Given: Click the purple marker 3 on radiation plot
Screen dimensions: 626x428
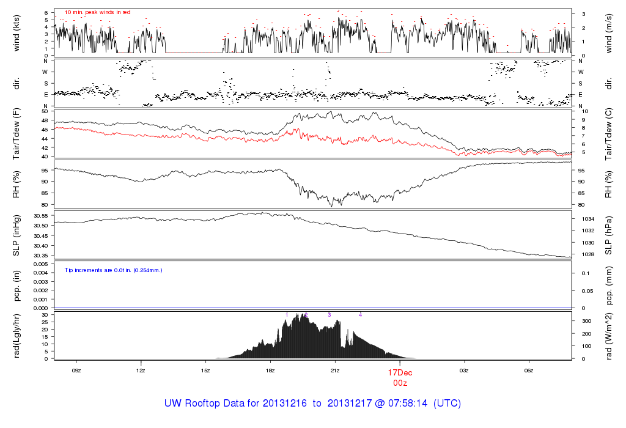Looking at the screenshot, I should [x=329, y=314].
